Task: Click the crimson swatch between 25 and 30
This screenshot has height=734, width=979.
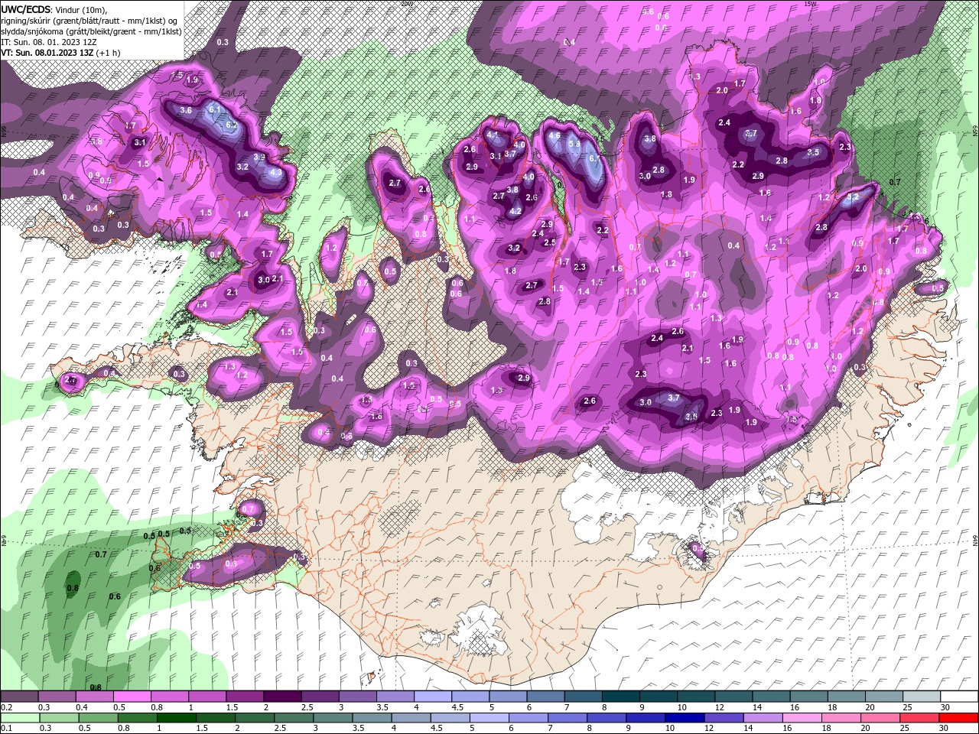Action: point(921,718)
